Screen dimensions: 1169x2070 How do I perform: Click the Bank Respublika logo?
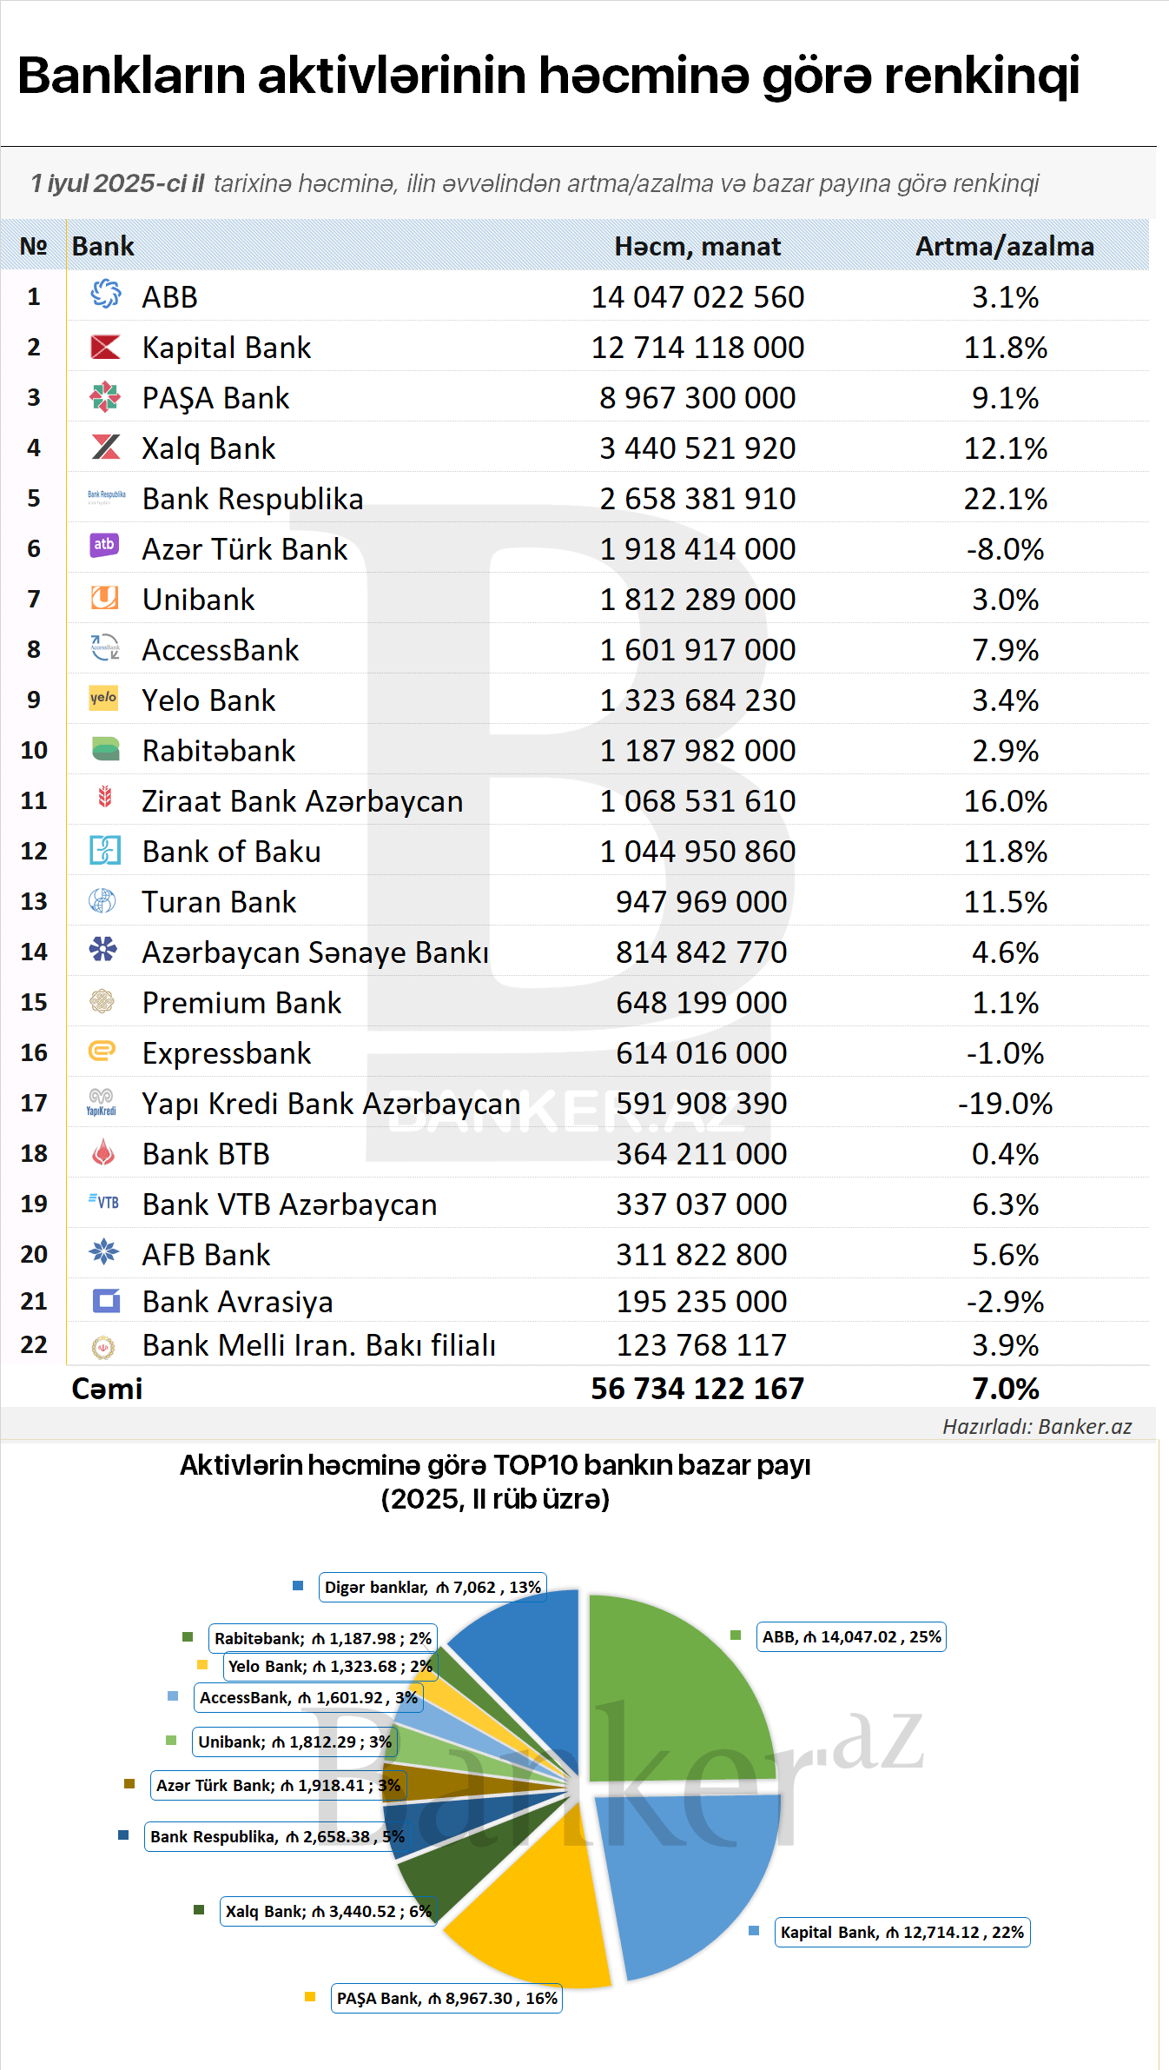pos(106,497)
